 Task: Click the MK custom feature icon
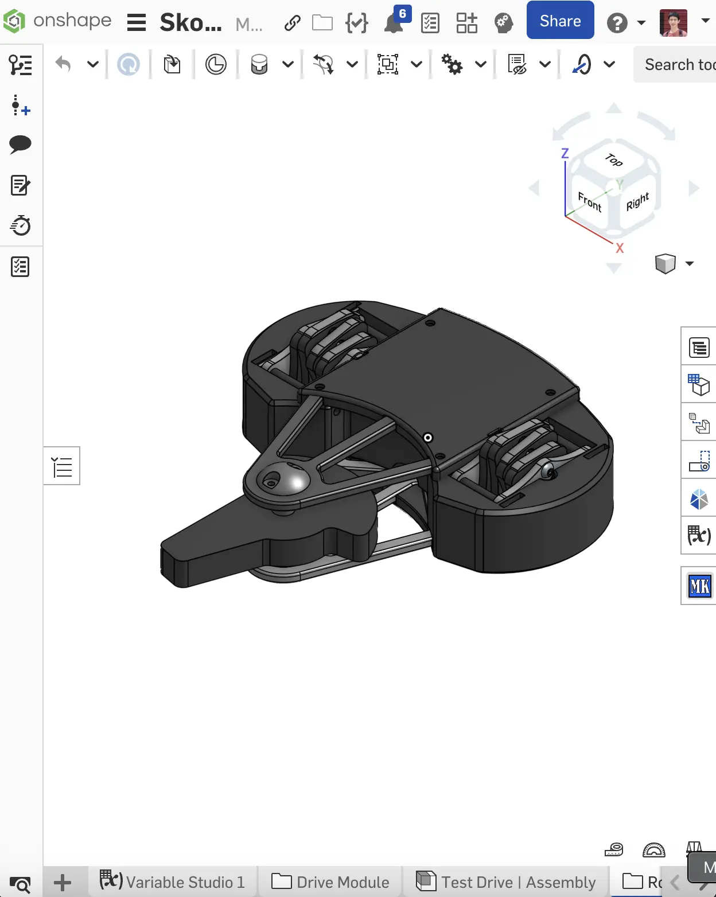(699, 586)
